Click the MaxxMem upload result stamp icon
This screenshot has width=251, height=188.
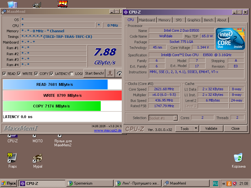tap(110, 73)
